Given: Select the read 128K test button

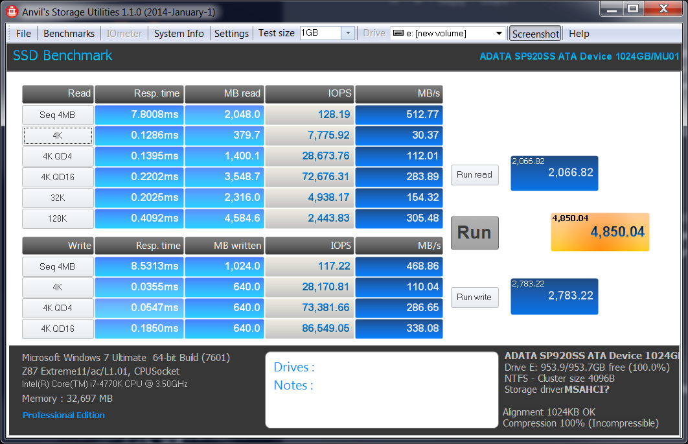Looking at the screenshot, I should [57, 219].
